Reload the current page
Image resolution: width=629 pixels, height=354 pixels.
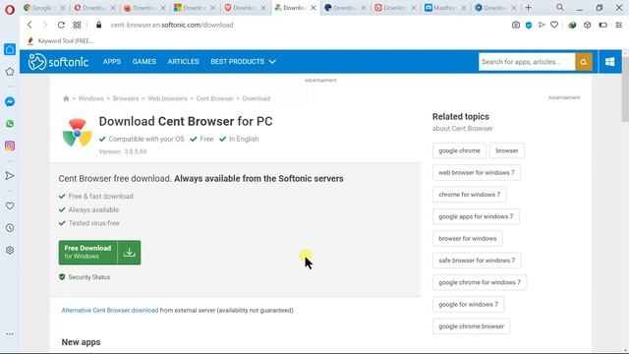(61, 25)
